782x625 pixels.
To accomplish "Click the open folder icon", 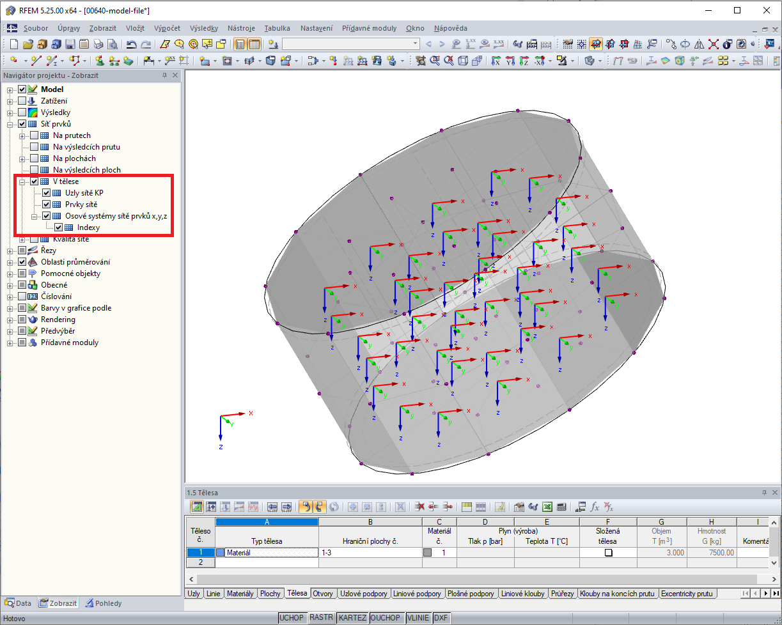I will tap(27, 44).
